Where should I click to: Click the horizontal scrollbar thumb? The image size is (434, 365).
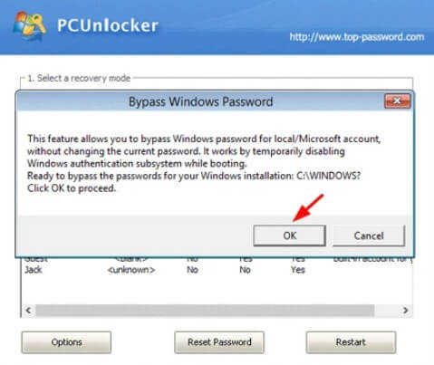tap(205, 310)
